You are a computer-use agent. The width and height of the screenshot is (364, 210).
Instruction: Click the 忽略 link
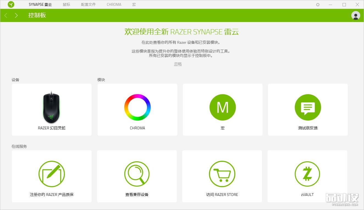pyautogui.click(x=178, y=64)
